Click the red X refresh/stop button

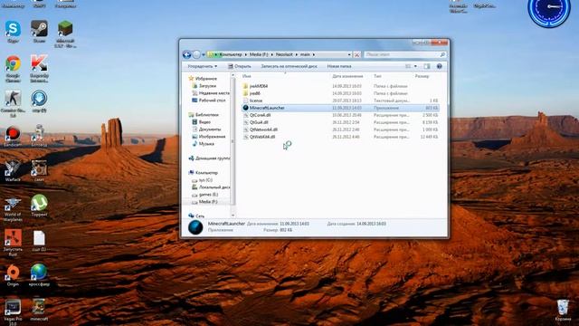pyautogui.click(x=357, y=54)
